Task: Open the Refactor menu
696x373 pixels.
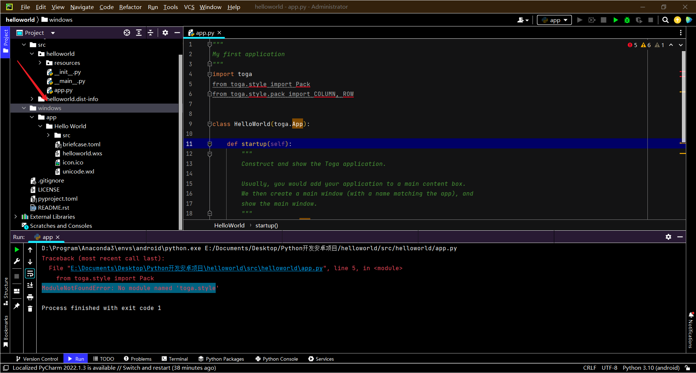Action: tap(130, 7)
